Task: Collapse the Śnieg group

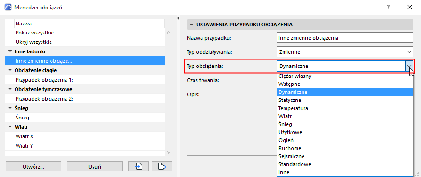Action: pyautogui.click(x=10, y=108)
